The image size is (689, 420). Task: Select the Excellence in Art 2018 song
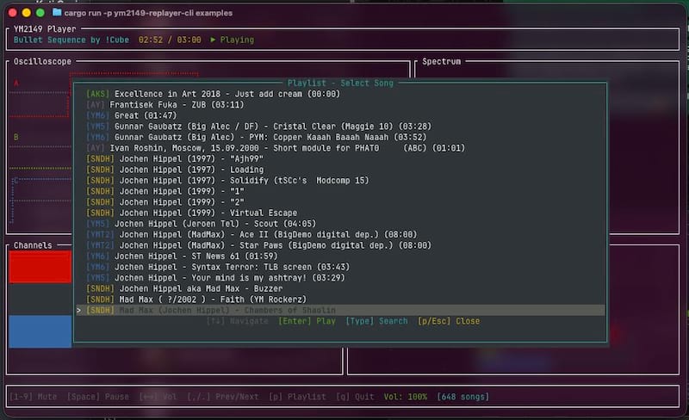click(207, 94)
